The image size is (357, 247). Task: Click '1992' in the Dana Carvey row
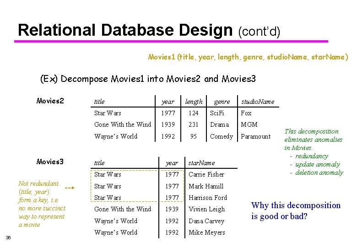pos(172,221)
